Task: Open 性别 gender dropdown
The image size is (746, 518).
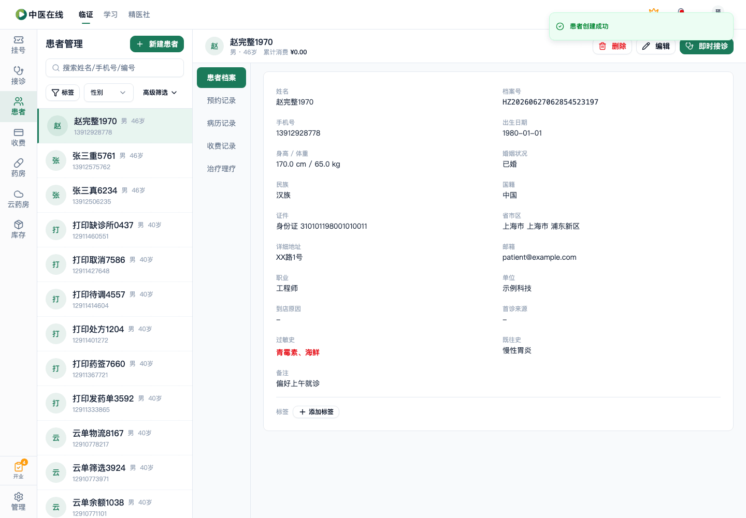Action: tap(109, 93)
